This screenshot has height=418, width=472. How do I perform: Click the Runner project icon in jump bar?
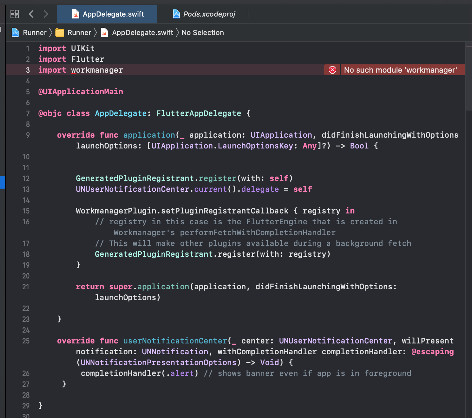(15, 32)
